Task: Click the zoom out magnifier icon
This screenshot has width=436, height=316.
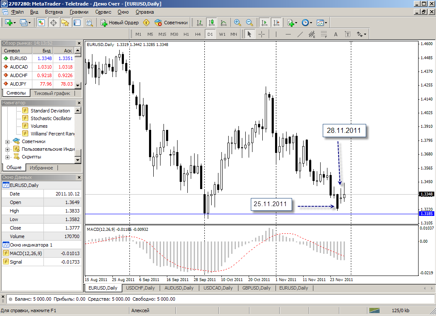Action: pos(250,23)
